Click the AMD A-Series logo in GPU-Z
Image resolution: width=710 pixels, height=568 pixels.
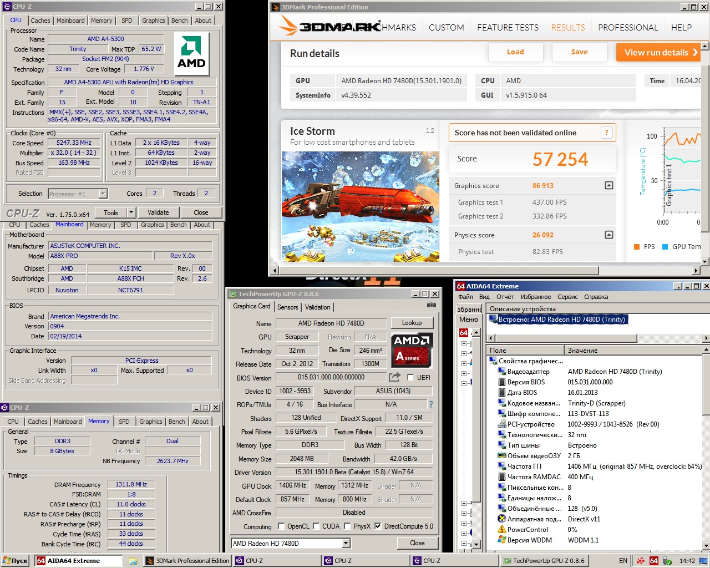pos(412,349)
